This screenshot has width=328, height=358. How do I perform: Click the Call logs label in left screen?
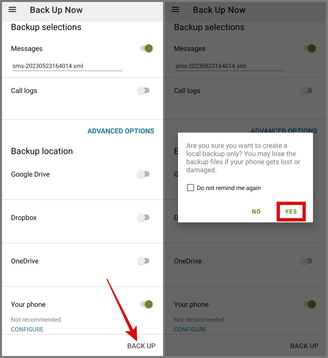(x=24, y=90)
